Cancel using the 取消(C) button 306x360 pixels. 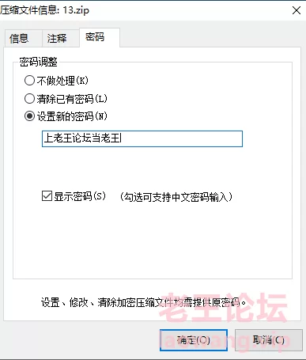pos(269,340)
